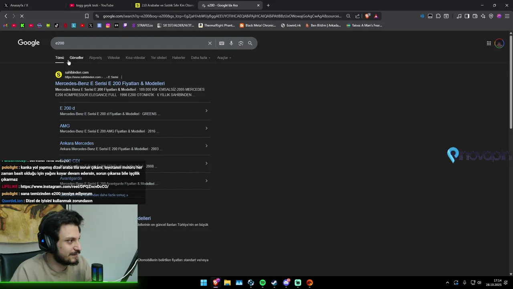
Task: Expand the chevron on the E 200 d row
Action: 206,111
